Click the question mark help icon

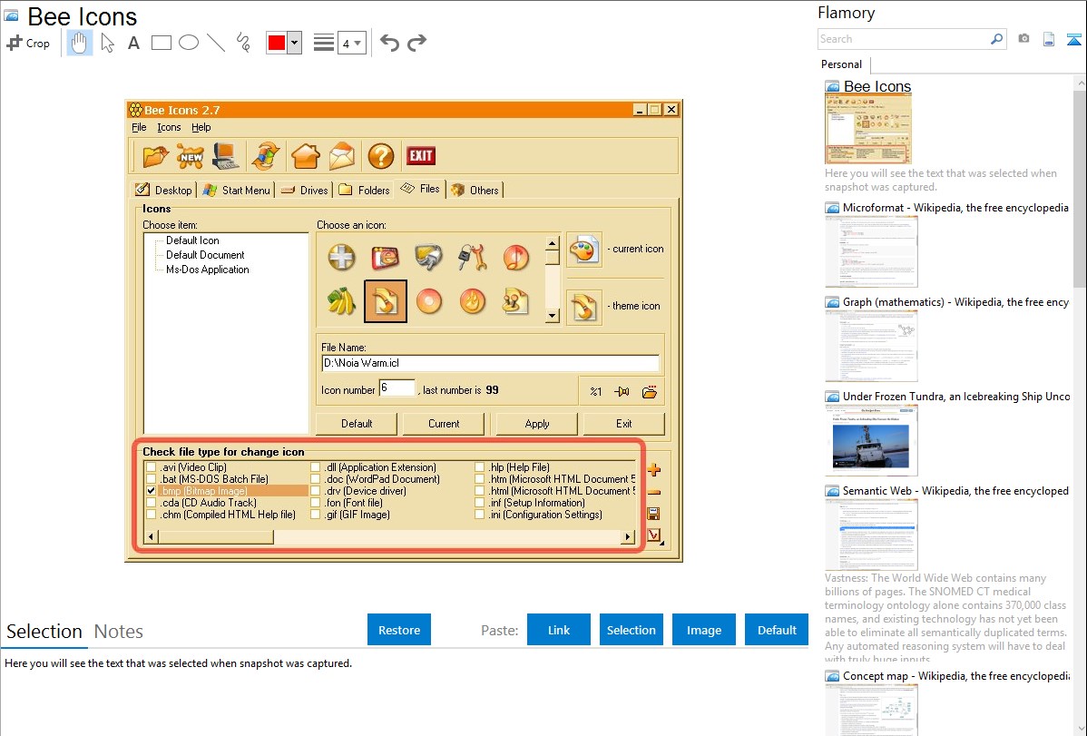click(x=380, y=156)
